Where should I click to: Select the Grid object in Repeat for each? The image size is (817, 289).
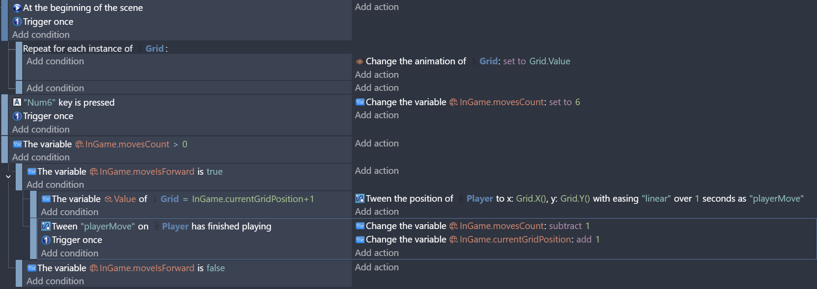point(154,49)
